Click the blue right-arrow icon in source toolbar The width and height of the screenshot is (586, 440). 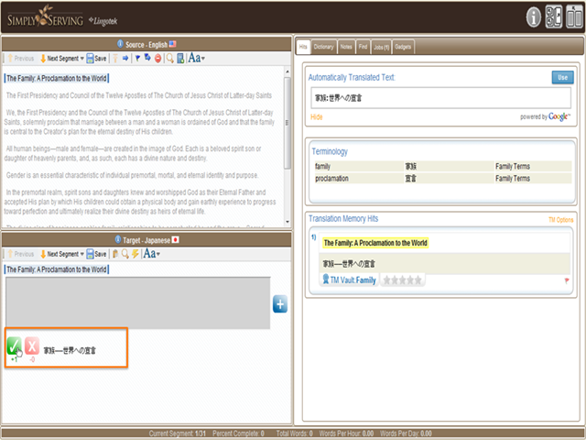(125, 59)
